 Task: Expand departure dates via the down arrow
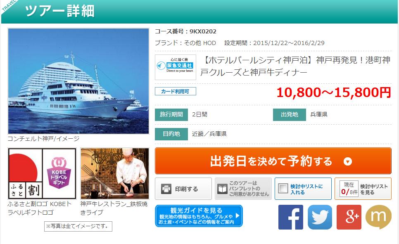[348, 161]
